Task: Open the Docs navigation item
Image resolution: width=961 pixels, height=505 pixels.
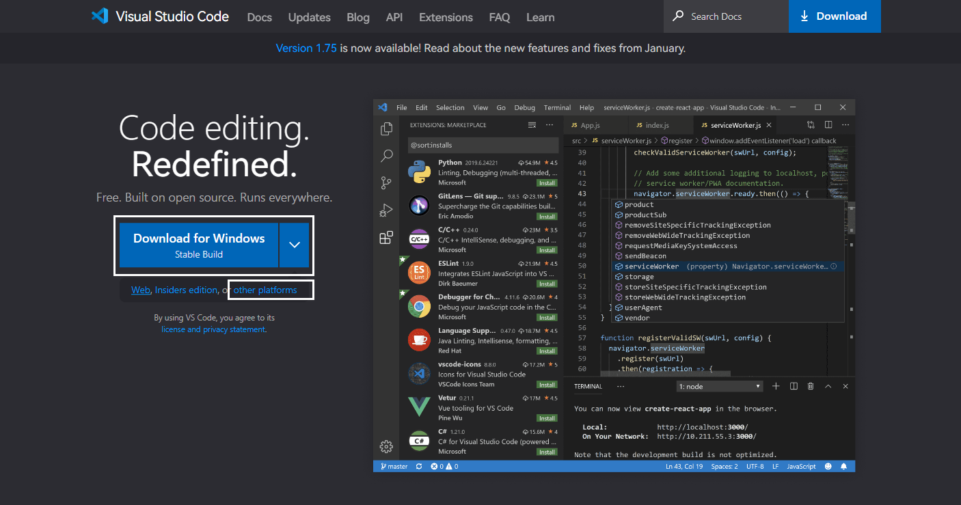Action: coord(259,17)
